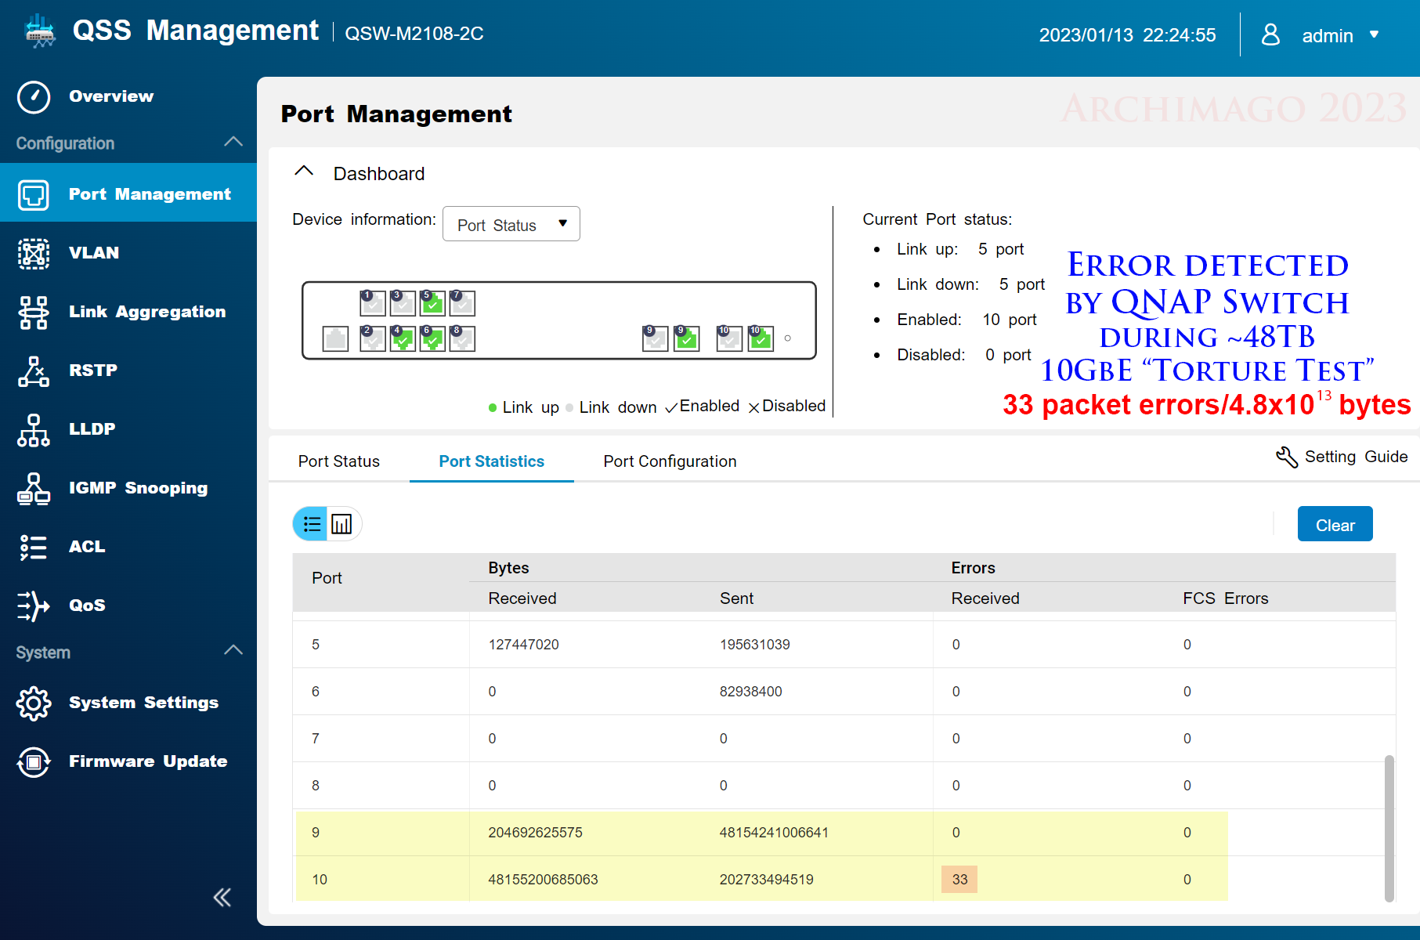Click port 5 sent bytes 195631039
The width and height of the screenshot is (1420, 940).
[x=754, y=645]
